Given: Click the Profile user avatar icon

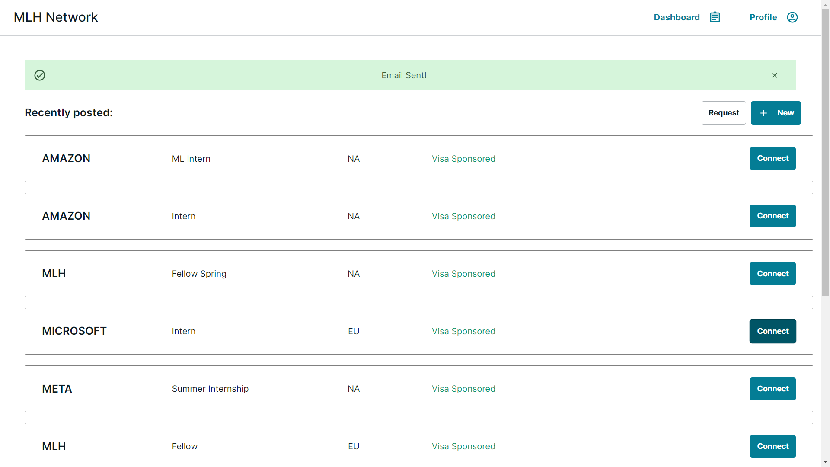Looking at the screenshot, I should tap(792, 17).
